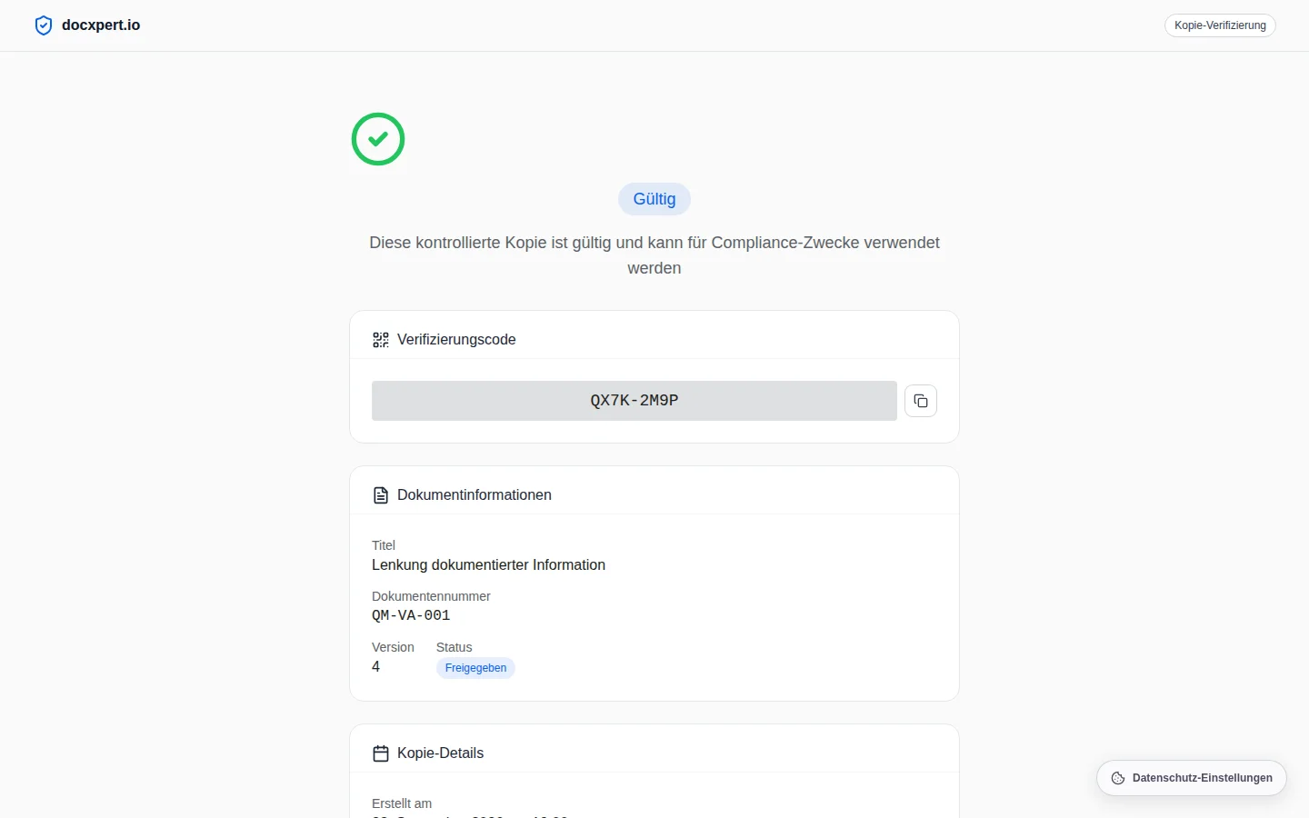The height and width of the screenshot is (818, 1309).
Task: Click the calendar icon beside Kopie-Details
Action: (381, 753)
